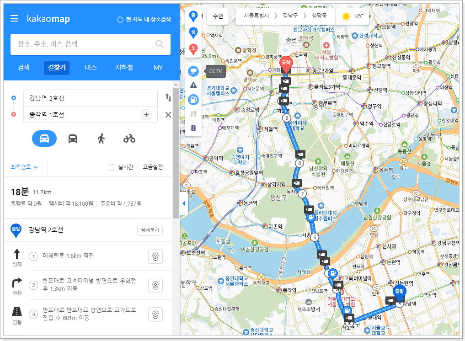The image size is (465, 341).
Task: Switch to the MY tab
Action: (158, 68)
